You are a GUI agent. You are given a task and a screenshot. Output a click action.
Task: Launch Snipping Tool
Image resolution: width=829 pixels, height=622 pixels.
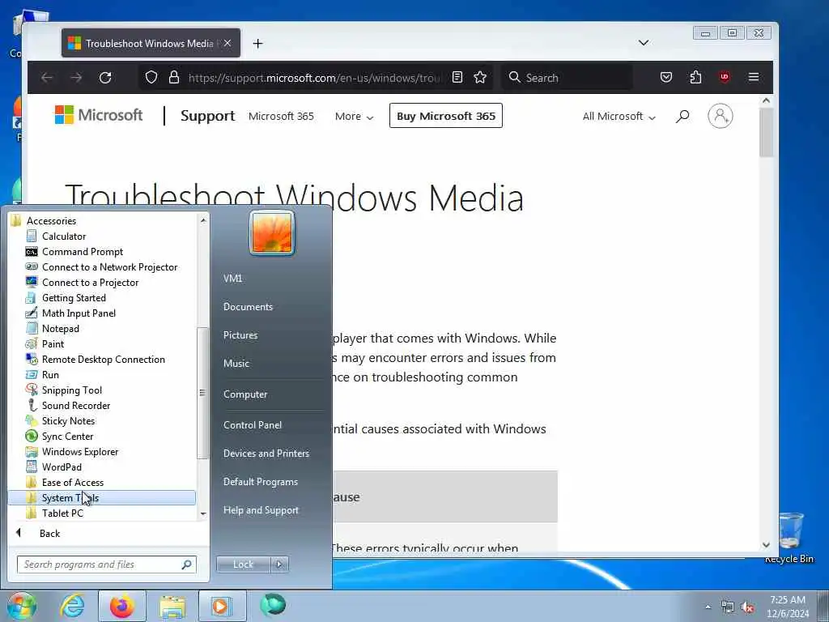(71, 390)
